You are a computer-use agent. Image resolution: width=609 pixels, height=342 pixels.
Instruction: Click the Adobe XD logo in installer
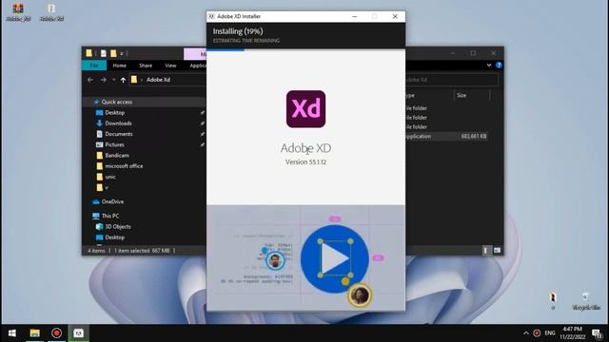305,109
